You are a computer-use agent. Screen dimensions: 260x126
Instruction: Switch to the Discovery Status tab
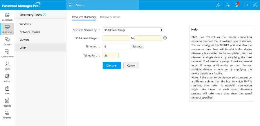[110, 17]
